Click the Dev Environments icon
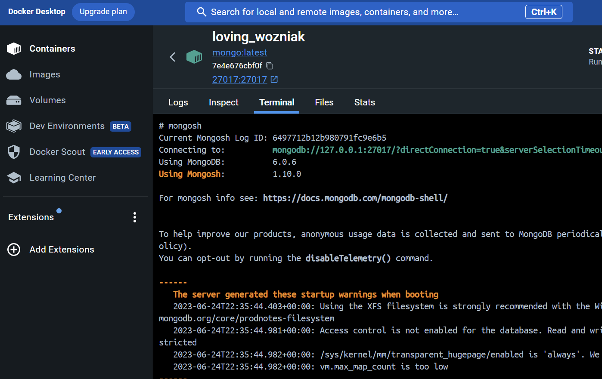Viewport: 602px width, 379px height. (14, 126)
